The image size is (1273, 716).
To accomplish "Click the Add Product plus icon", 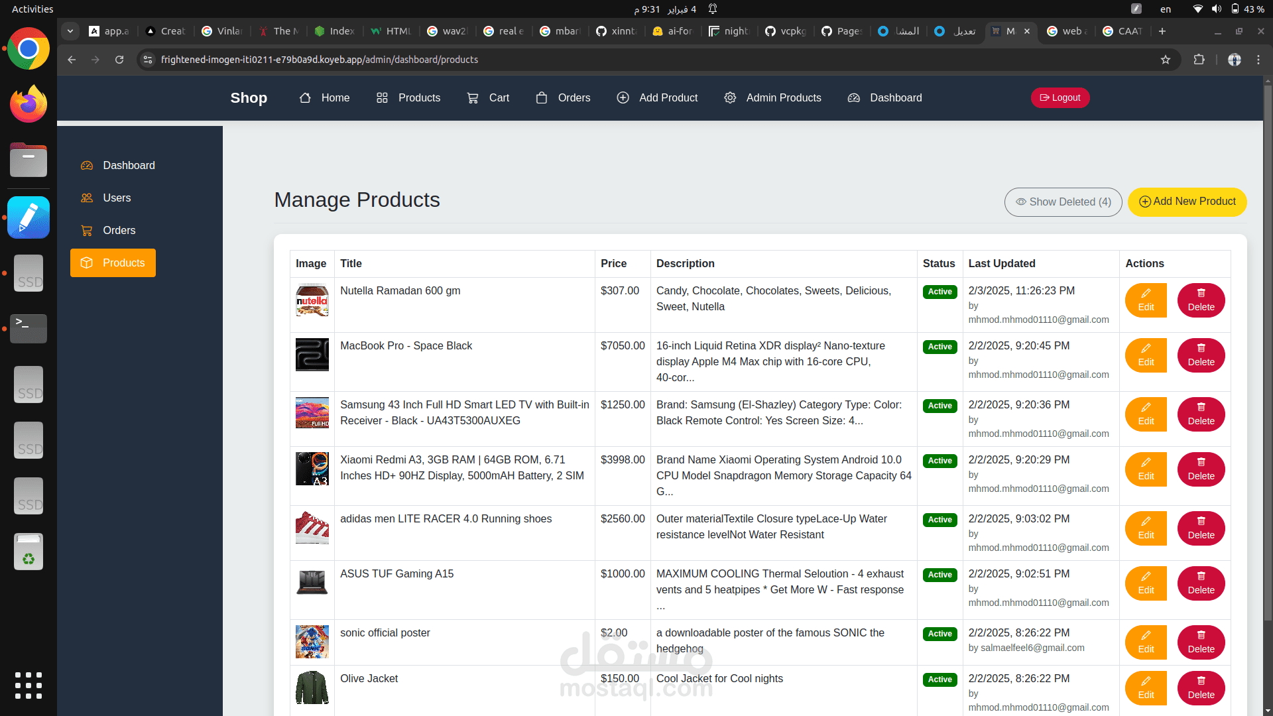I will pyautogui.click(x=623, y=98).
